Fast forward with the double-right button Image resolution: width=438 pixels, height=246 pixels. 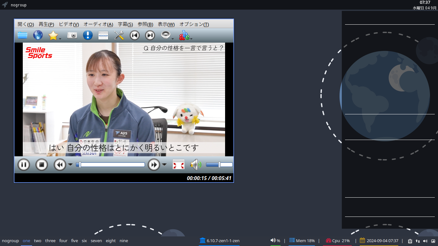pyautogui.click(x=154, y=165)
